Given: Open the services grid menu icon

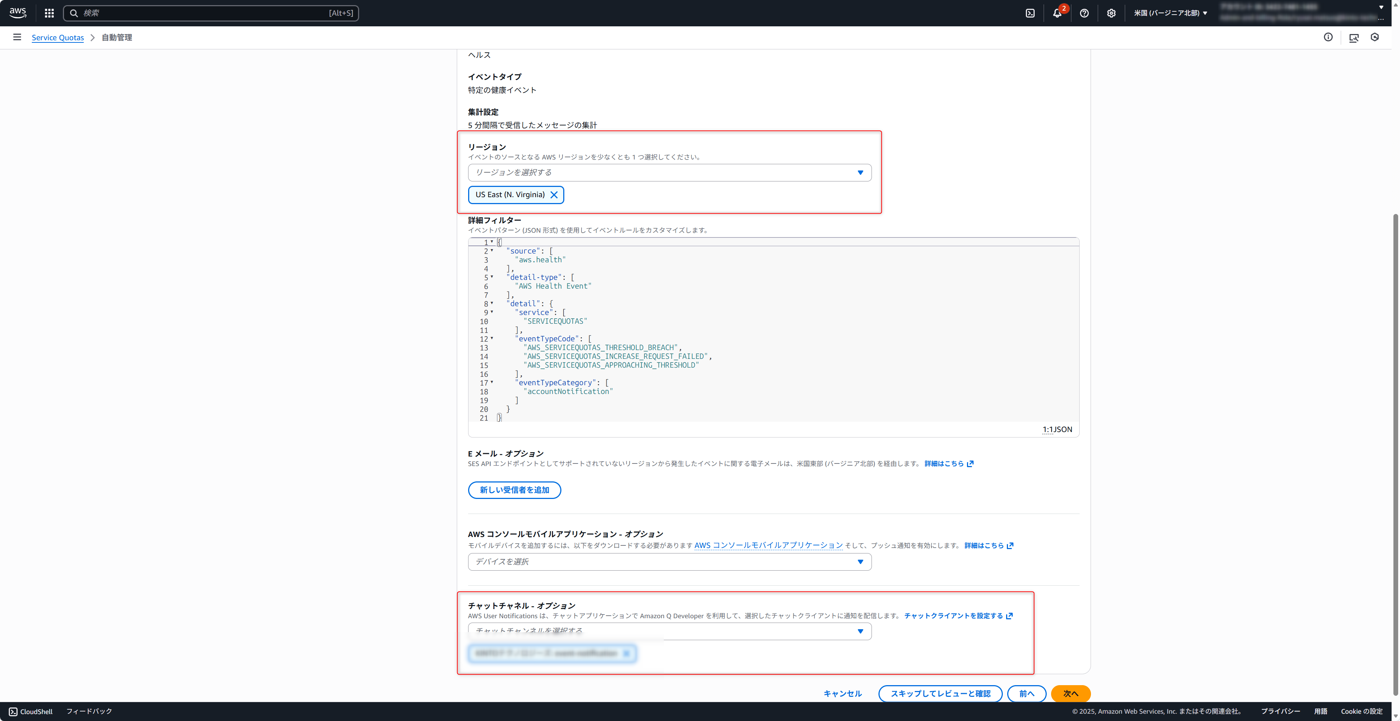Looking at the screenshot, I should [x=49, y=13].
